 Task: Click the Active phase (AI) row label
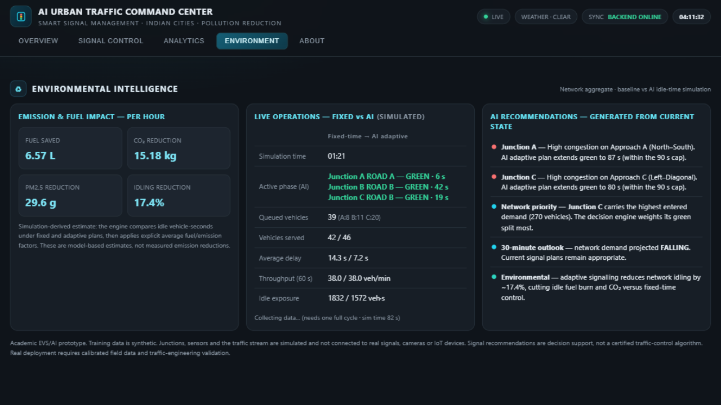coord(284,187)
